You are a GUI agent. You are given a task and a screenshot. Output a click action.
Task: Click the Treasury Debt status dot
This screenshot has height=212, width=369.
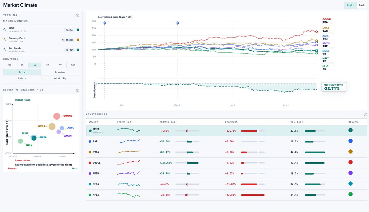(78, 40)
